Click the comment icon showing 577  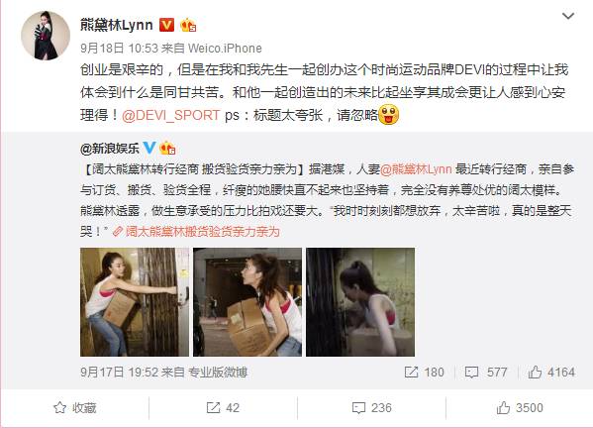point(486,373)
